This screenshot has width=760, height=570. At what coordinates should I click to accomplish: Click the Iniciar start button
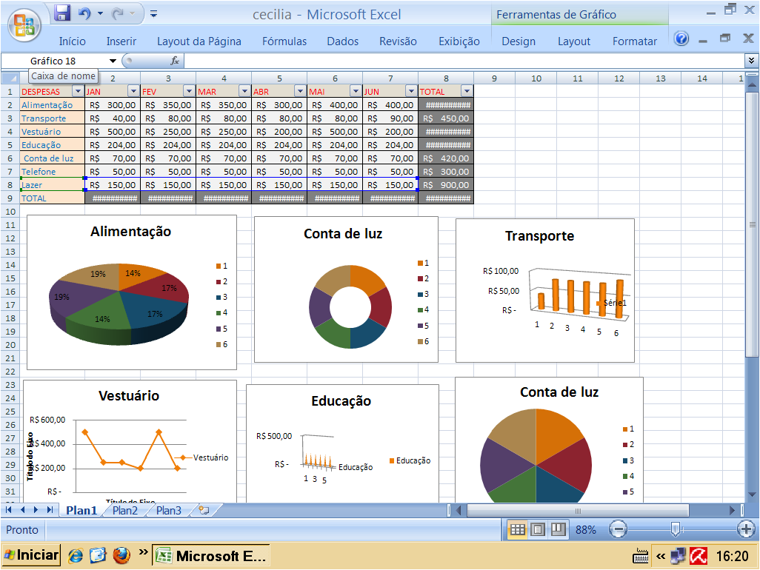(x=30, y=553)
